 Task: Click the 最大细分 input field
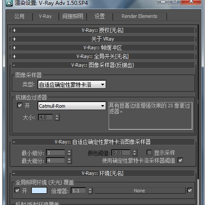click(x=55, y=161)
